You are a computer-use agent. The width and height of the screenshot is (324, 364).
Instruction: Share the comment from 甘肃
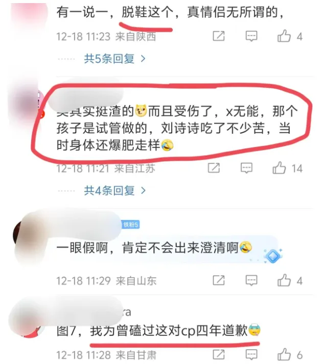[219, 354]
